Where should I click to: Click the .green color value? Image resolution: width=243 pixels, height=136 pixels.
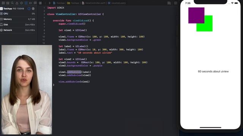tap(97, 40)
